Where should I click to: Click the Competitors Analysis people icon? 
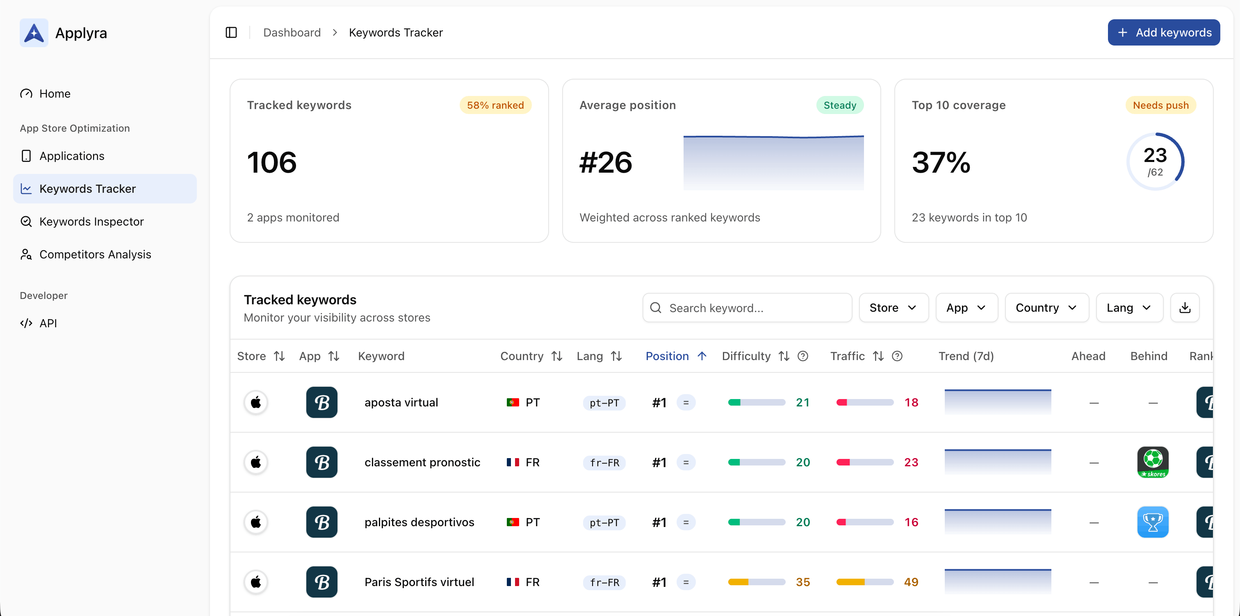[27, 254]
